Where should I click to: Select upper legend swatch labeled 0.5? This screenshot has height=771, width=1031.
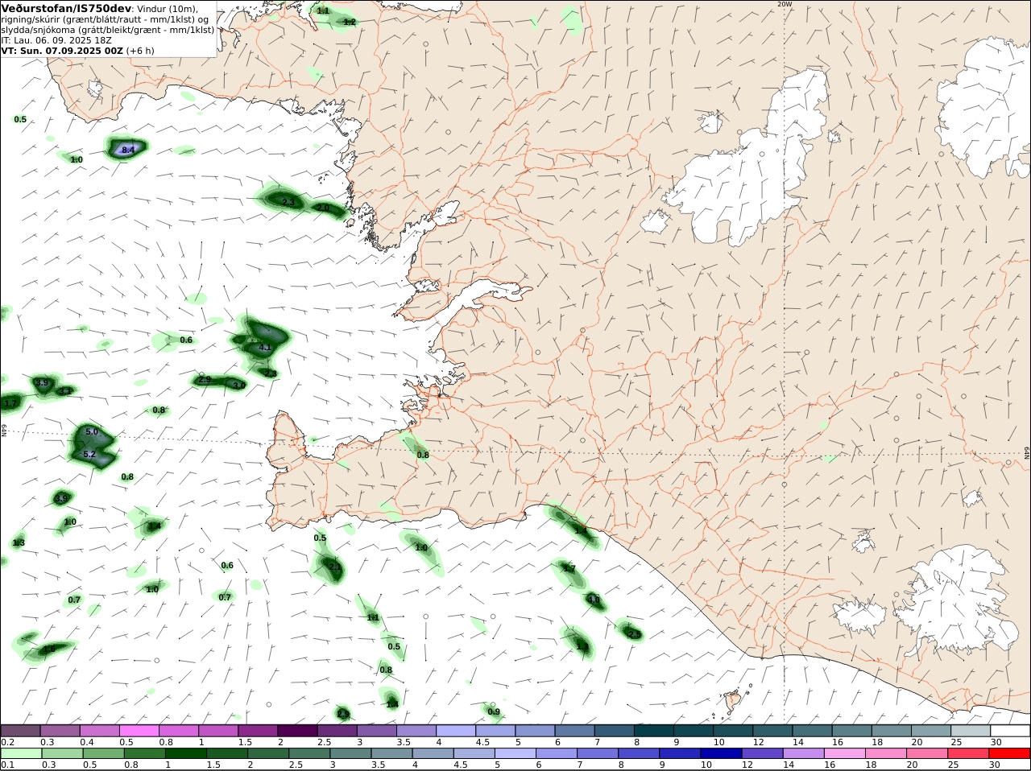[x=139, y=730]
